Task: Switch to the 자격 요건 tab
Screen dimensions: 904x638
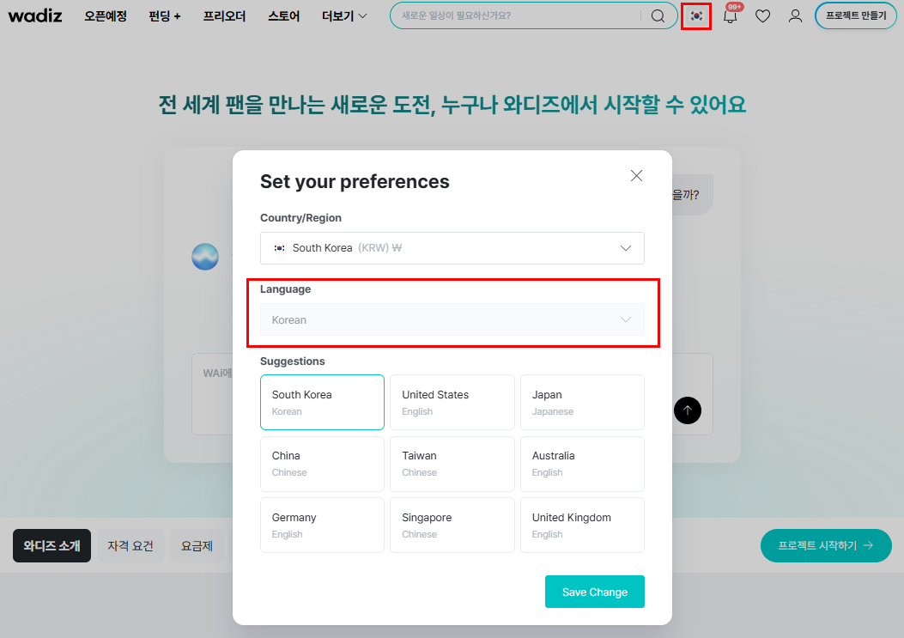Action: 130,545
